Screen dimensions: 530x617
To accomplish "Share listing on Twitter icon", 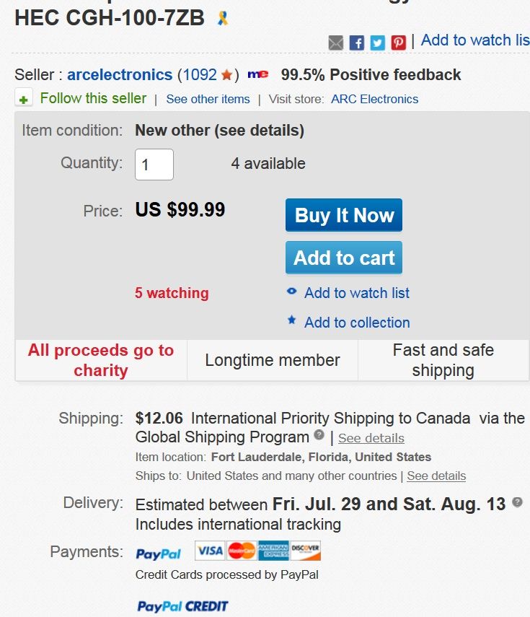I will click(377, 43).
